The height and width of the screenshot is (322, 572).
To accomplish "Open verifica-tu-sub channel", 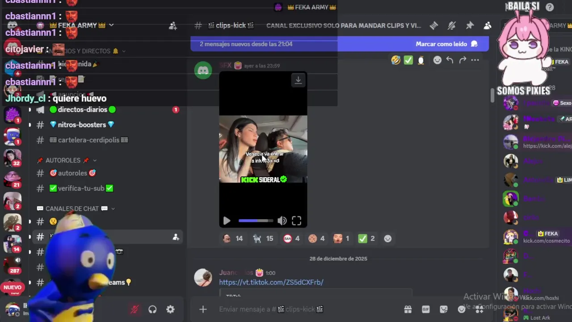I will (x=81, y=188).
